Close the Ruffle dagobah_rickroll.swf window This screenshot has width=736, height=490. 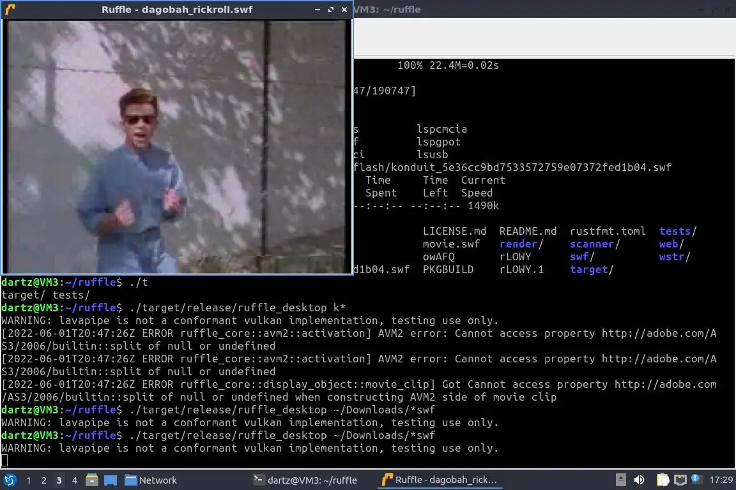pos(344,10)
